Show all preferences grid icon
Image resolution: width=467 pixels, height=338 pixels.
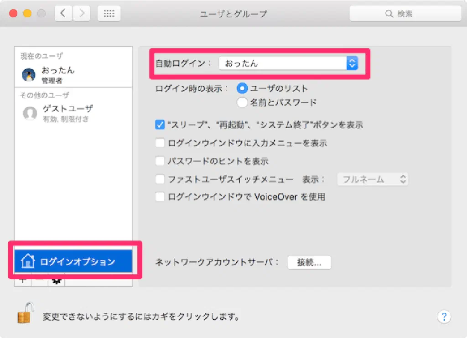click(109, 14)
